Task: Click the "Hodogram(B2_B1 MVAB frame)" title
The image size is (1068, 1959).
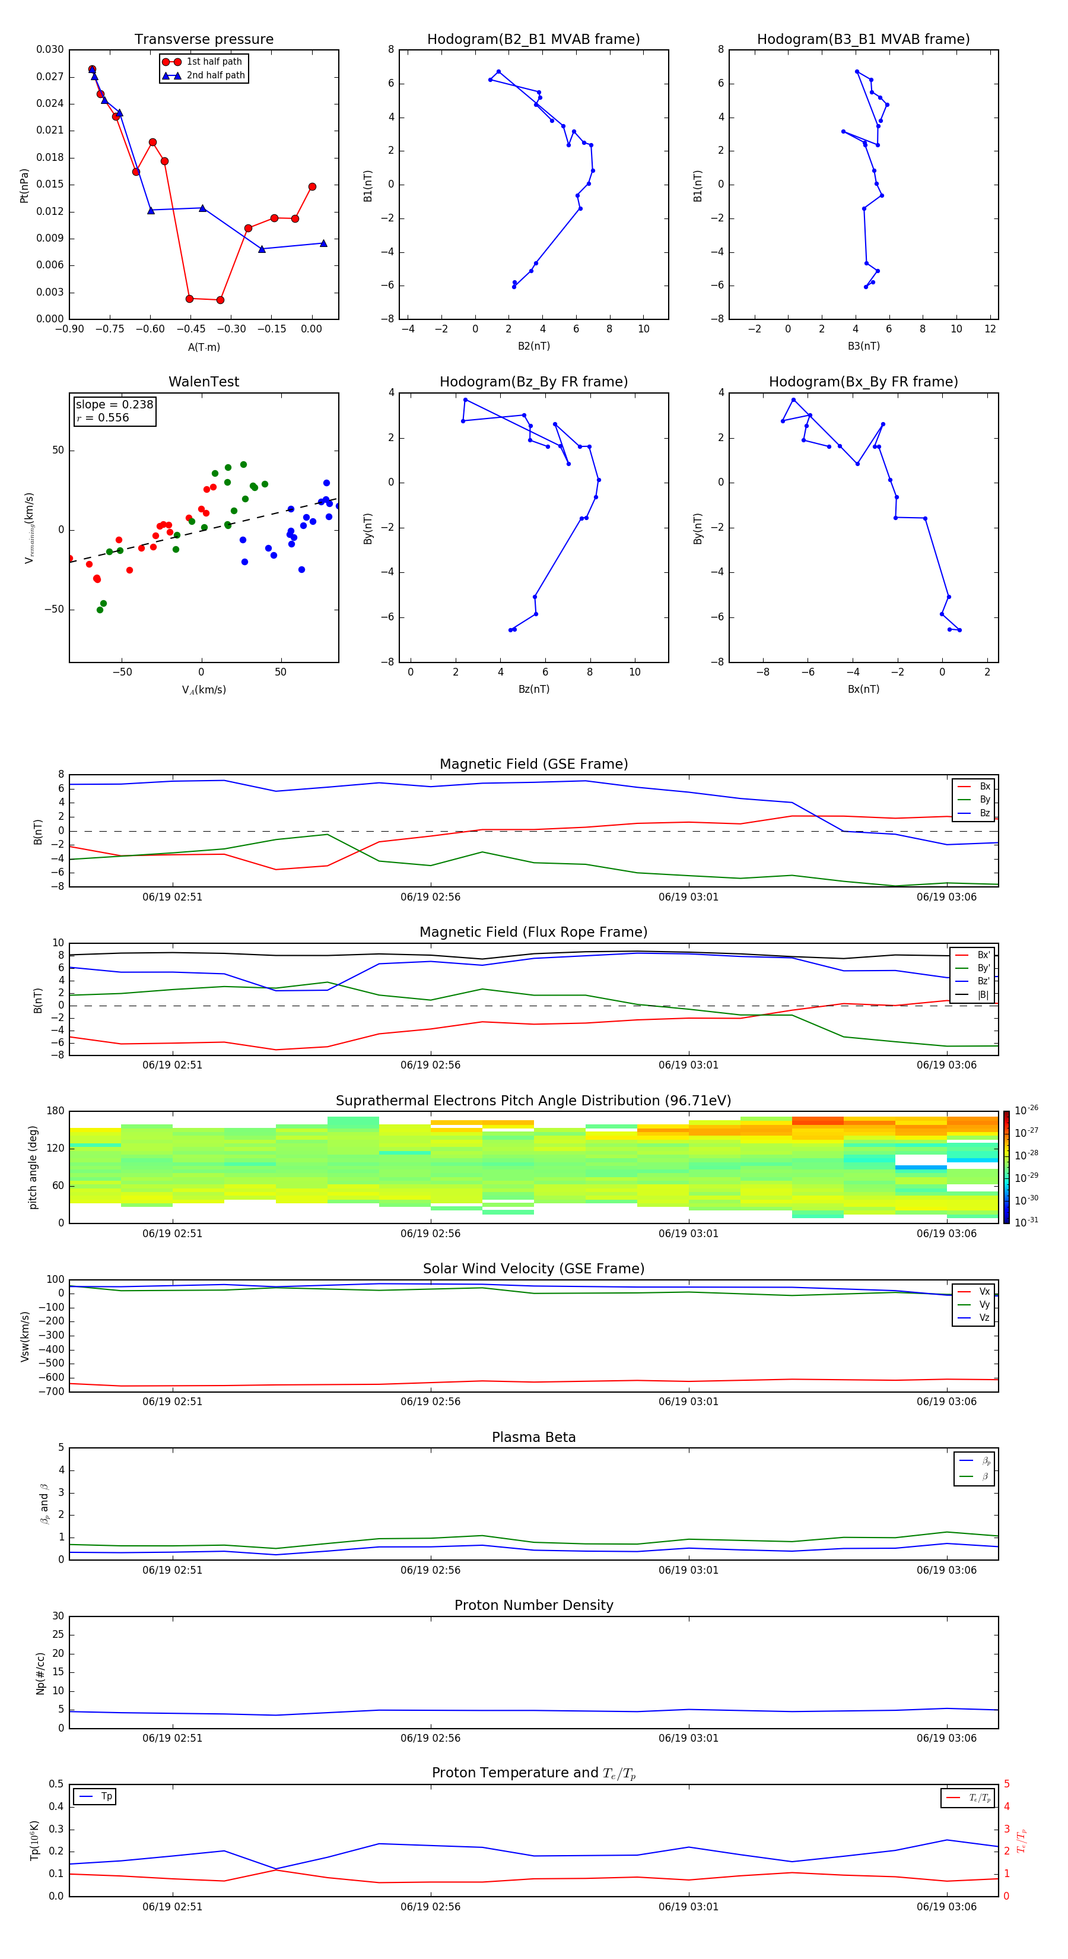Action: tap(533, 40)
